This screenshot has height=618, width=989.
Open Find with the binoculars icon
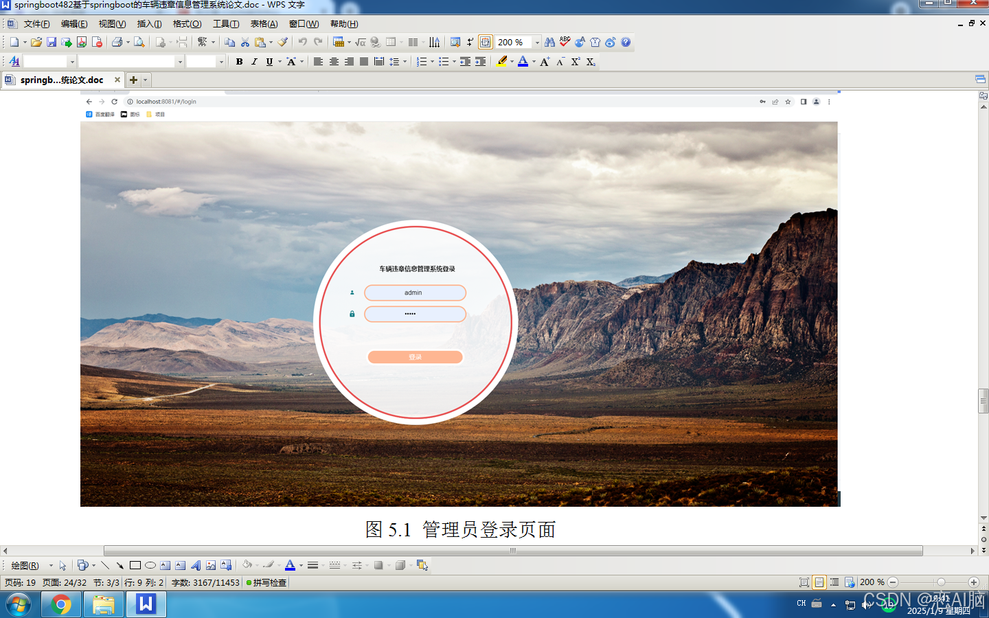(549, 42)
